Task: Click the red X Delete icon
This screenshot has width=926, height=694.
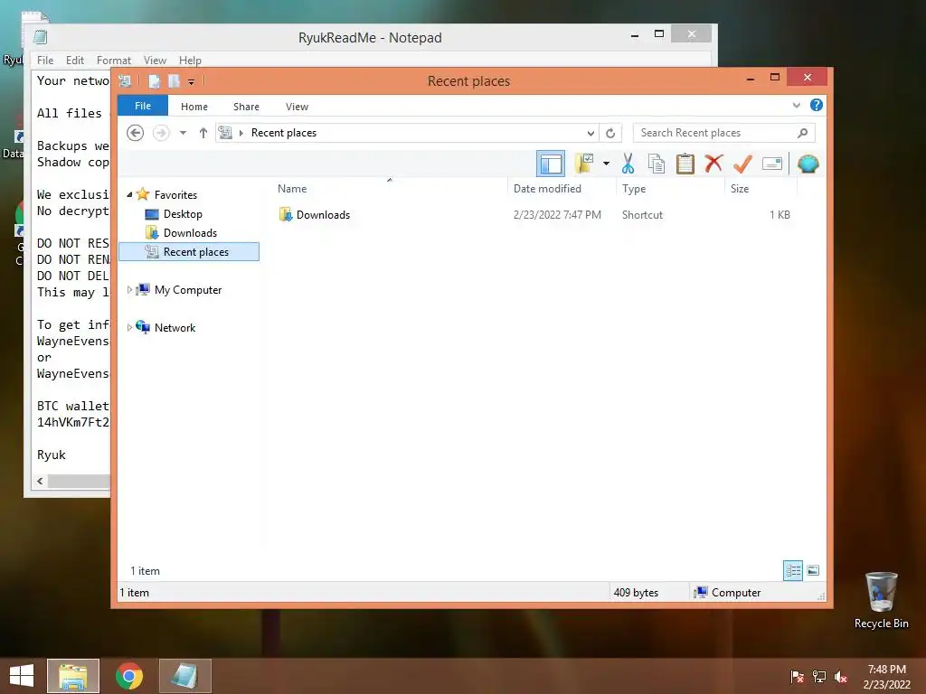Action: (x=713, y=163)
